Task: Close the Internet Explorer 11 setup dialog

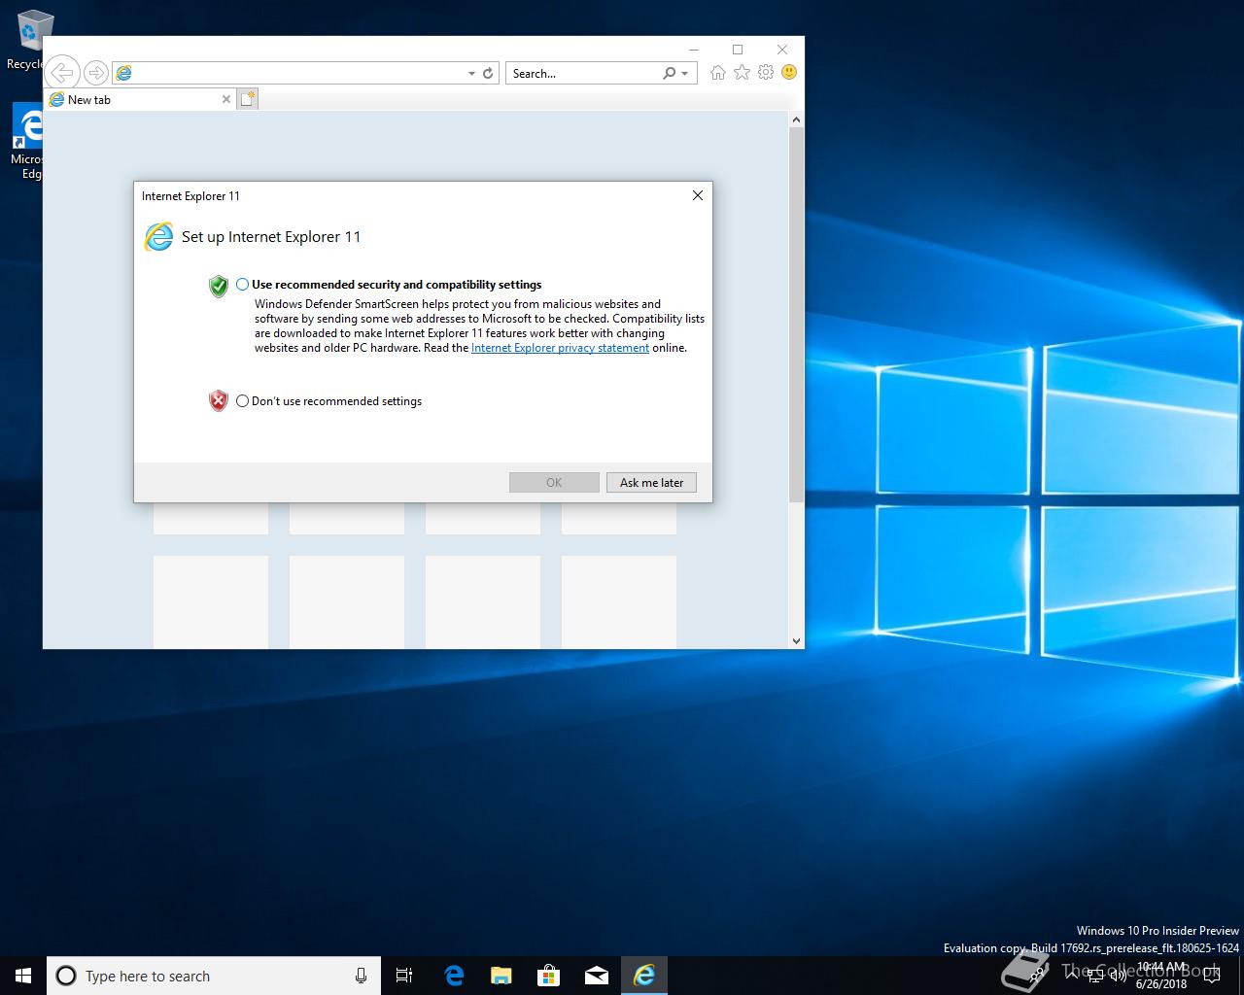Action: tap(697, 195)
